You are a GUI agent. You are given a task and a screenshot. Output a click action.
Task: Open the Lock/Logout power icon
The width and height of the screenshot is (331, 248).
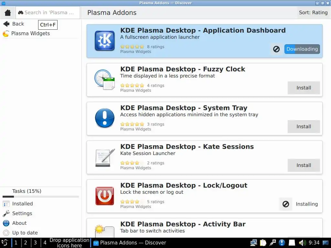coord(104,196)
